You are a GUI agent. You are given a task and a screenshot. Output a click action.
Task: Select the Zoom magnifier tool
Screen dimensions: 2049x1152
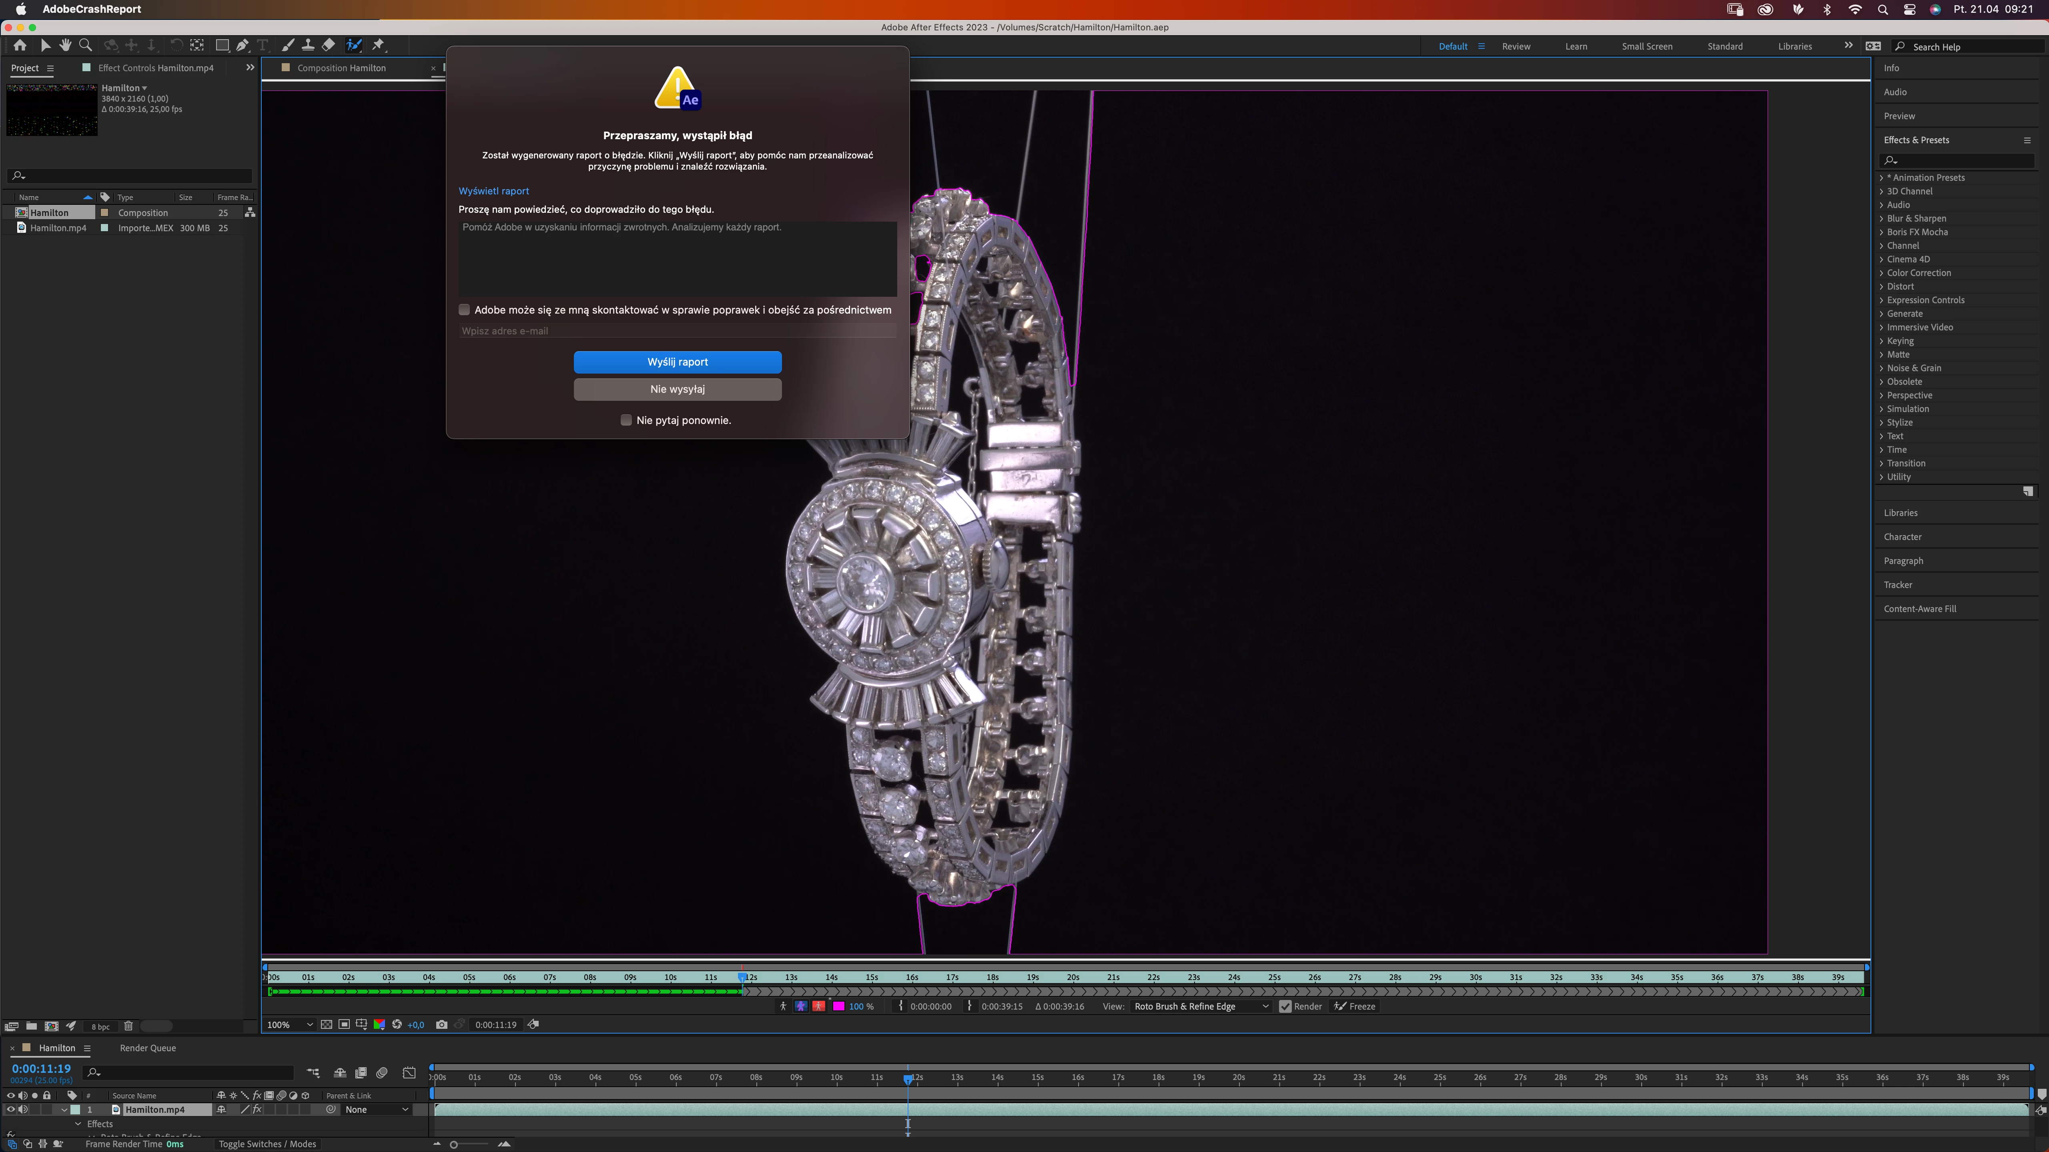86,45
